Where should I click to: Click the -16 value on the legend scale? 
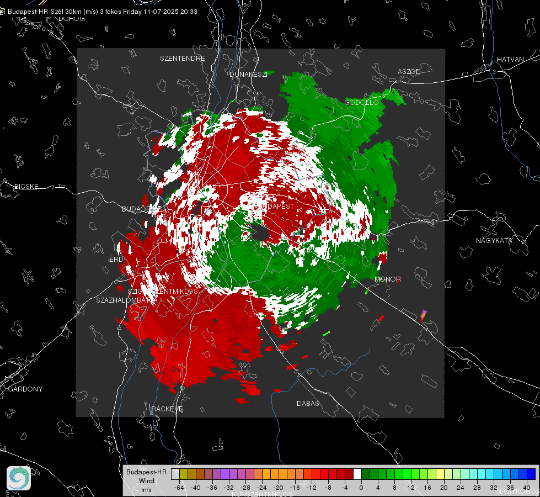[x=295, y=488]
